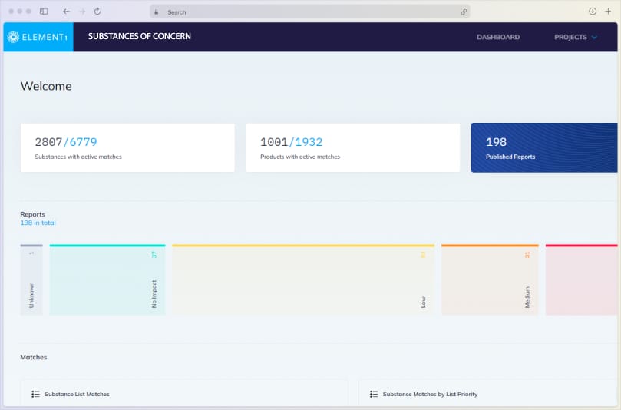
Task: Click the Element1 logo in header
Action: click(x=38, y=37)
